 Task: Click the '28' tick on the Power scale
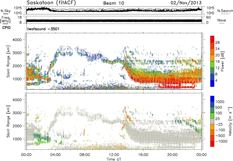click(x=217, y=42)
